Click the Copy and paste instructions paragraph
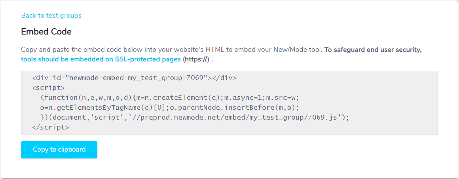This screenshot has width=459, height=179. tap(221, 55)
